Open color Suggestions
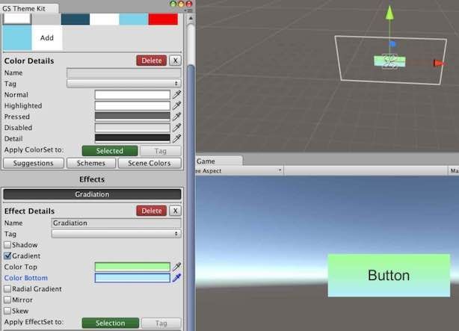 coord(34,163)
